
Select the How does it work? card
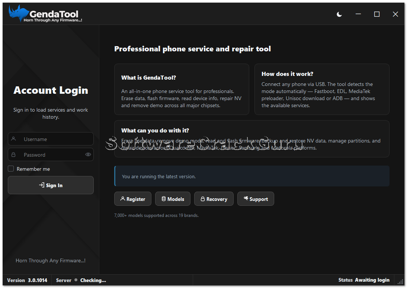tap(322, 89)
